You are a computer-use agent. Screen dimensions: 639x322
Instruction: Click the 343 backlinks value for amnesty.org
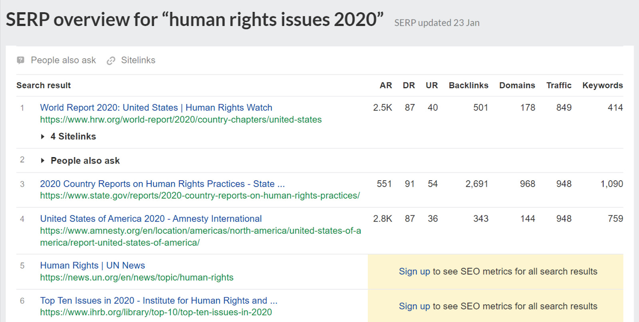coord(481,219)
